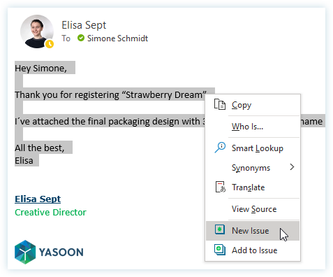Click the Creative Director title text
333x277 pixels.
click(50, 213)
